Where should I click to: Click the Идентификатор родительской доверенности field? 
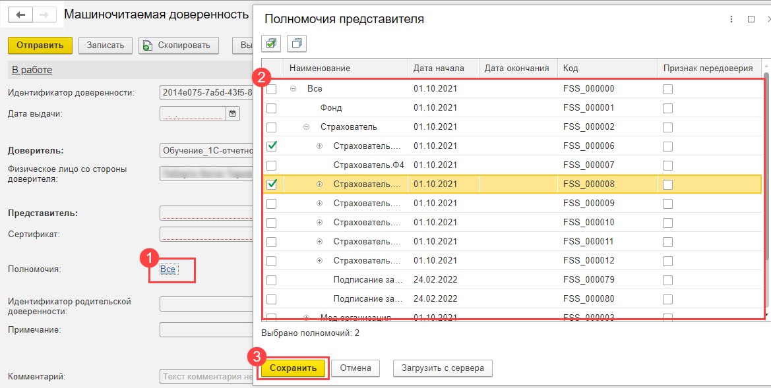(206, 304)
